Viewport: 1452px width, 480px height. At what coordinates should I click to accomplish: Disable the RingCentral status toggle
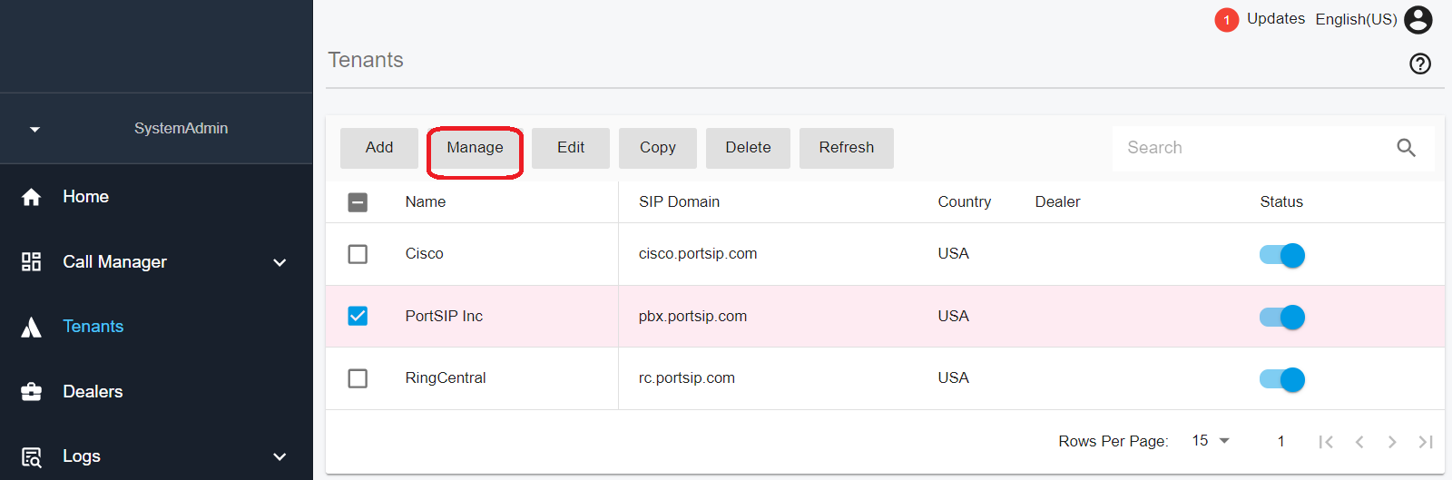1281,379
